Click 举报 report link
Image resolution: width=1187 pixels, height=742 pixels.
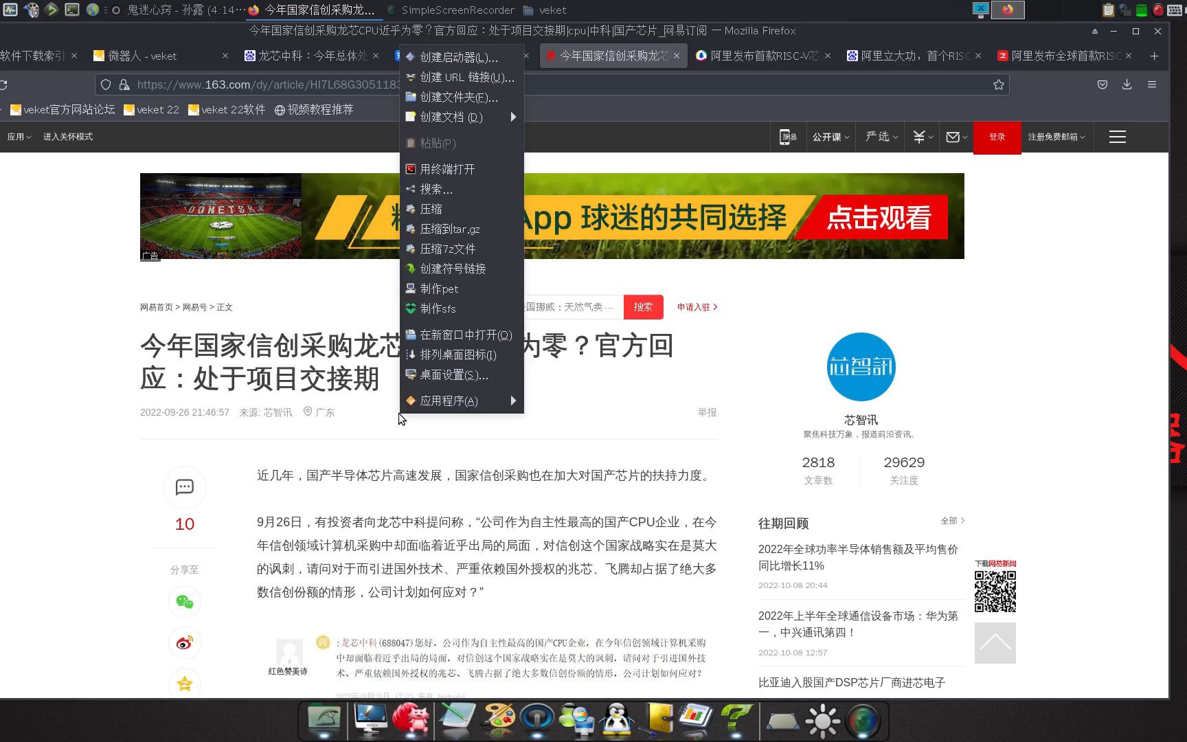pyautogui.click(x=707, y=412)
